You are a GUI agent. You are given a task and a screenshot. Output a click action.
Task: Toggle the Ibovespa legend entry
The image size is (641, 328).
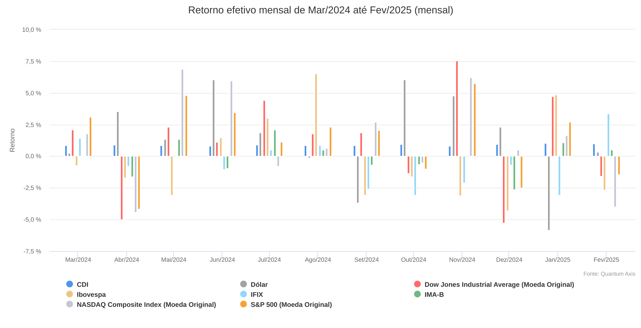pos(86,294)
